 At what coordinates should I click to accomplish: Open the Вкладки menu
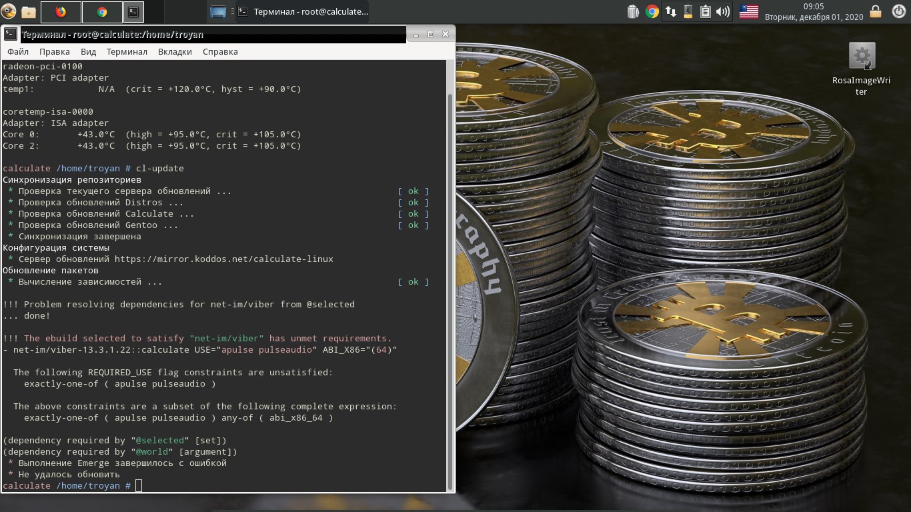pyautogui.click(x=175, y=51)
